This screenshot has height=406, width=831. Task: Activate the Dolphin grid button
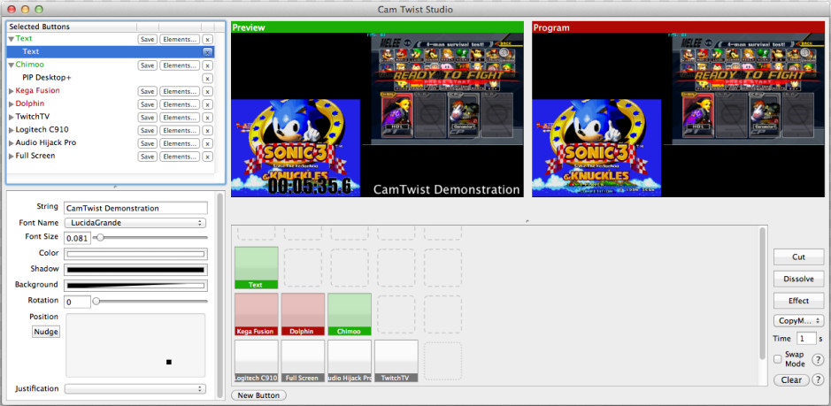pos(304,314)
